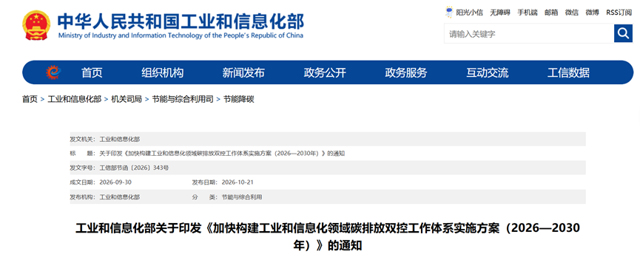Focus the 请输入关键字 search field
Viewport: 640px width, 271px height.
click(x=529, y=33)
